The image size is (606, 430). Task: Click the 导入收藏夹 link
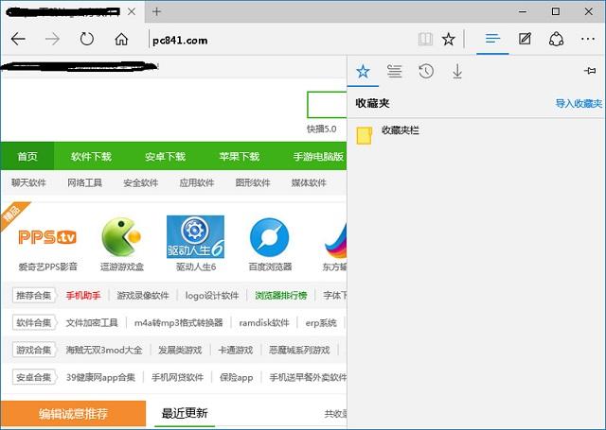(x=579, y=103)
